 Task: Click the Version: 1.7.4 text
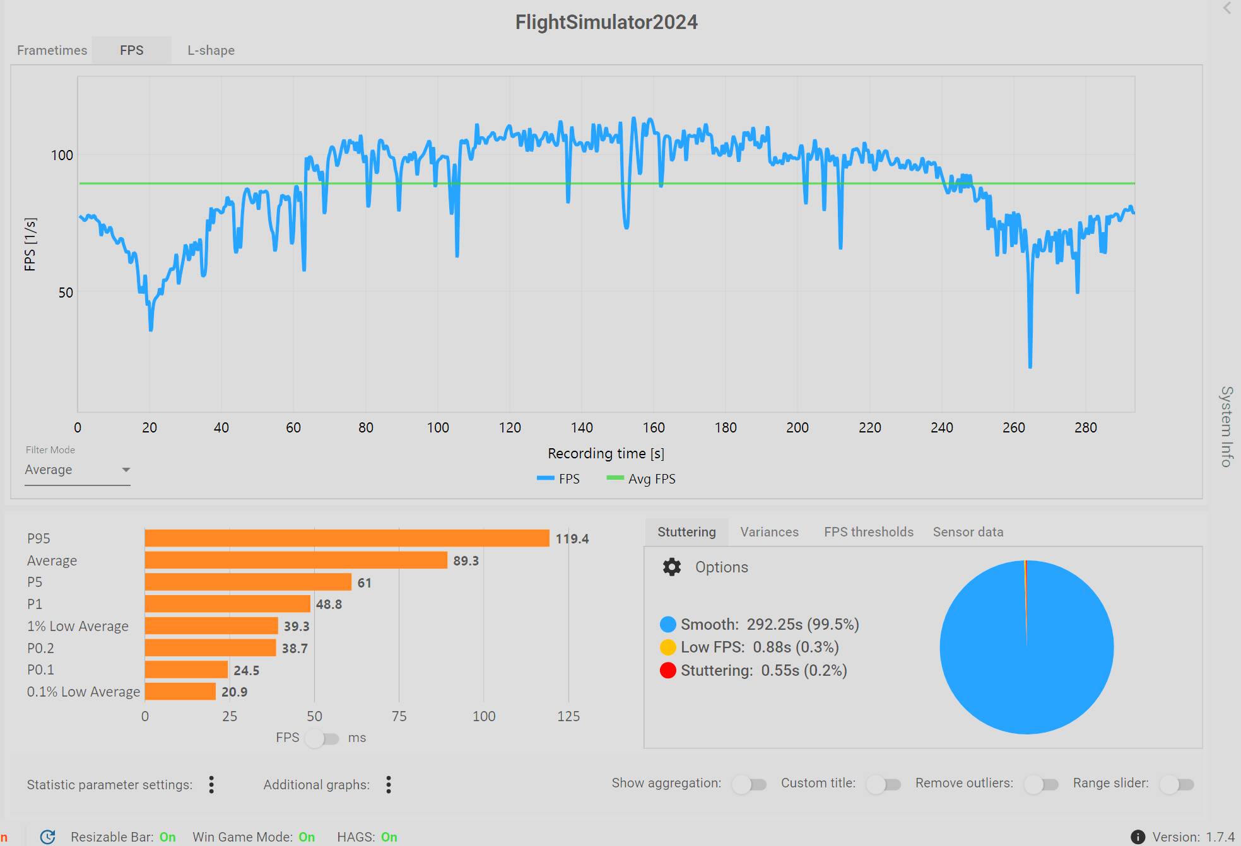tap(1193, 837)
